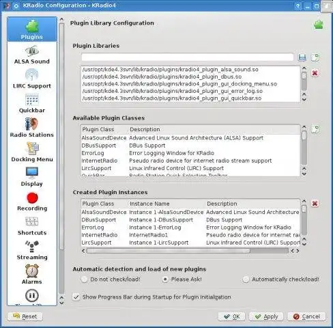The width and height of the screenshot is (333, 328).
Task: Sort by Plugin Class header in Available Plugin Classes
Action: 104,129
